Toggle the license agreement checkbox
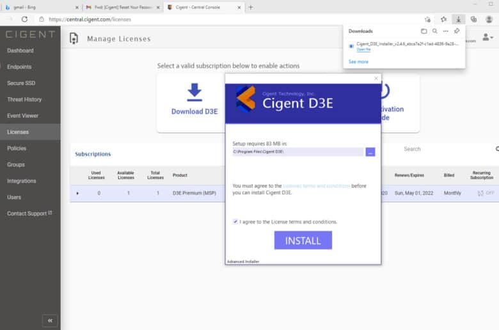The width and height of the screenshot is (499, 330). [x=235, y=221]
